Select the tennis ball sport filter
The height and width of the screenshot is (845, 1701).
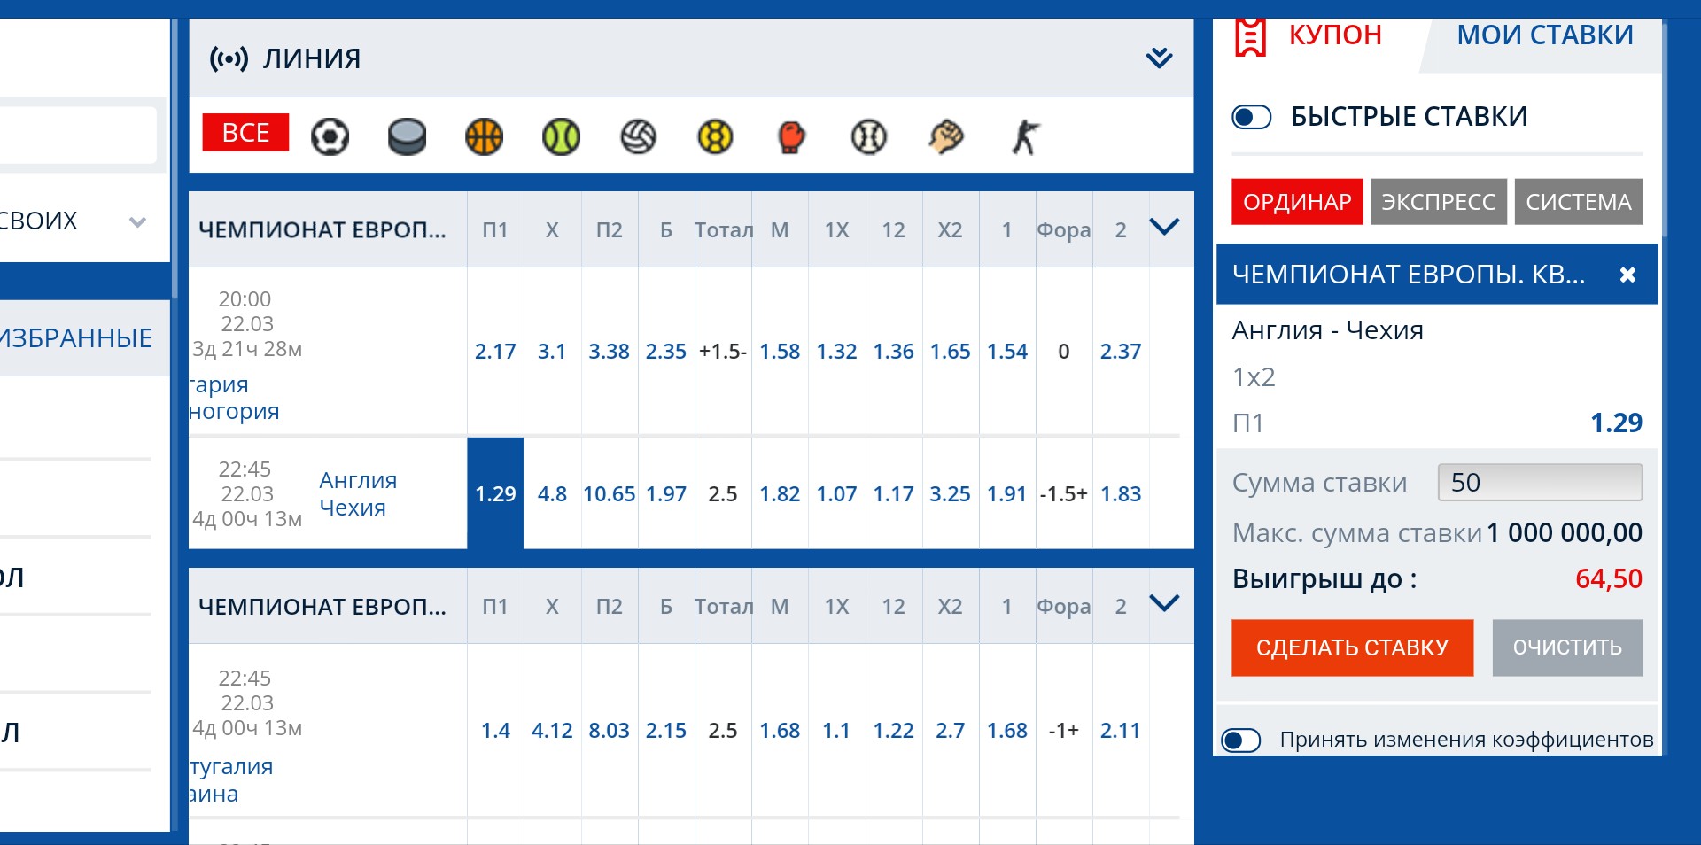[x=561, y=137]
